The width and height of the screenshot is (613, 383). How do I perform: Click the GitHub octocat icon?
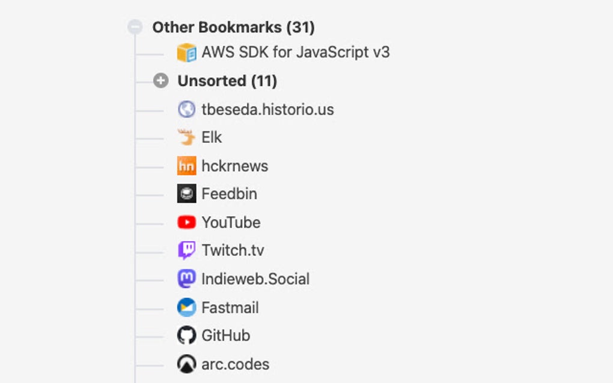187,336
